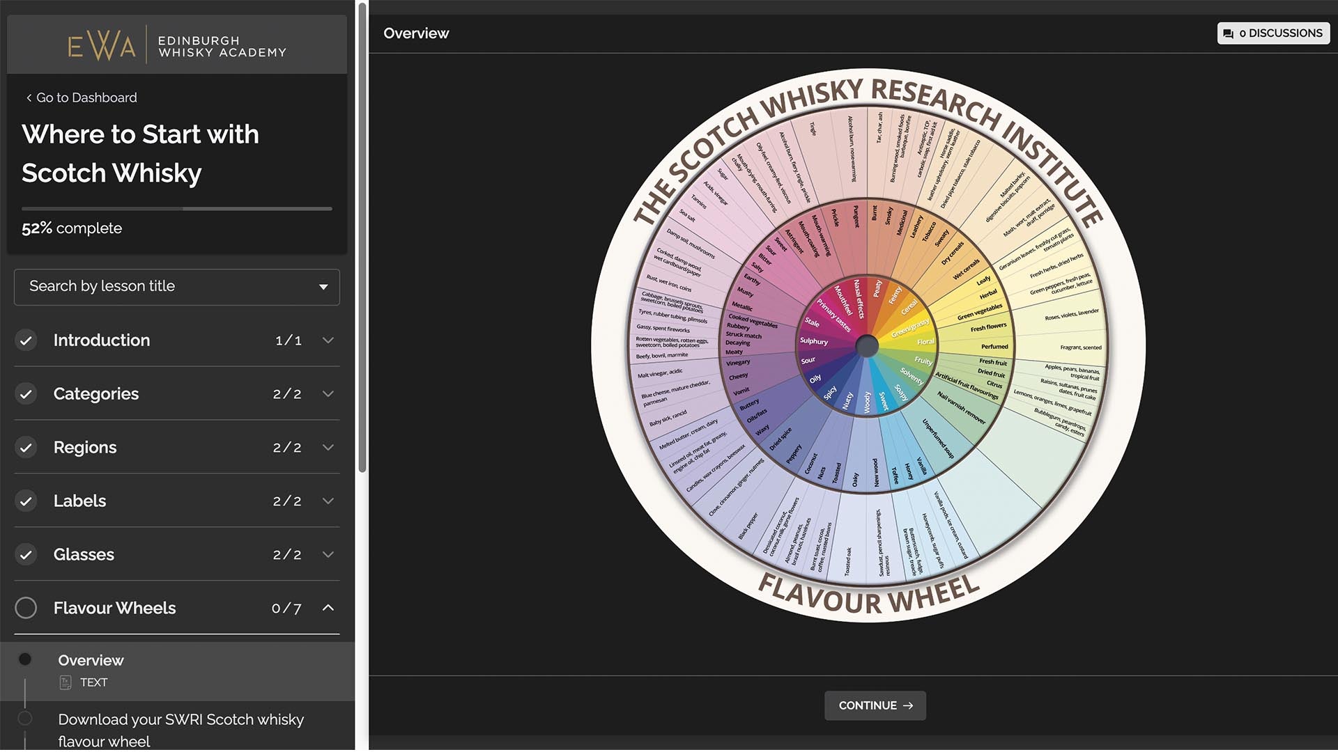The image size is (1338, 752).
Task: Expand the Introduction section chevron
Action: point(328,340)
